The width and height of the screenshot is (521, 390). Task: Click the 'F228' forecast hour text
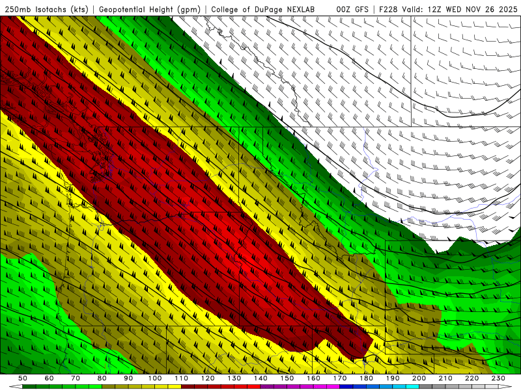(389, 10)
